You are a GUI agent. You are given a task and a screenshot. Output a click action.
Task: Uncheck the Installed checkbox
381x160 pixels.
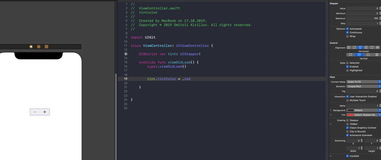click(x=347, y=156)
